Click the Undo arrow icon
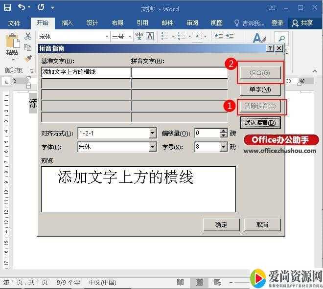The height and width of the screenshot is (289, 323). 22,8
